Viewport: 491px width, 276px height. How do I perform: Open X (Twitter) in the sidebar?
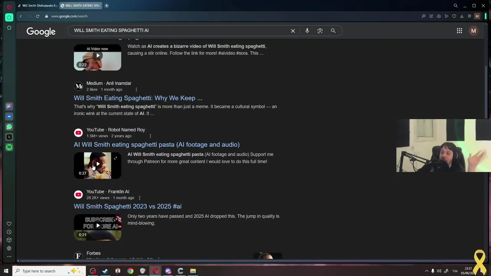click(x=9, y=137)
